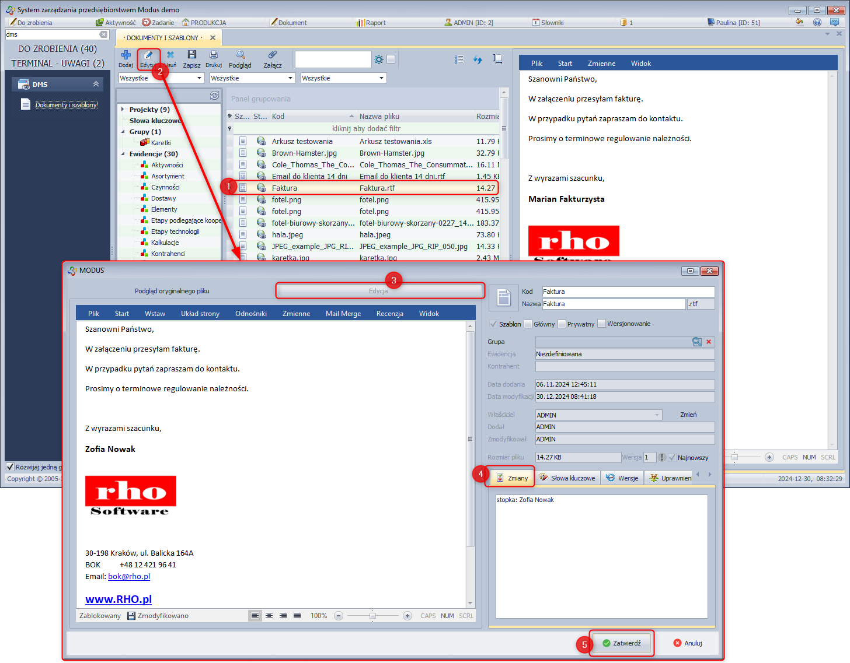Click the layout panel icon in toolbar
This screenshot has height=663, width=850.
498,59
